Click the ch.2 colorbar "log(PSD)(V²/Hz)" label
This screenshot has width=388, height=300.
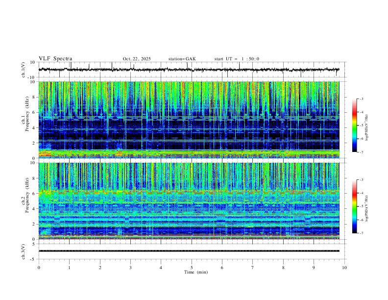pyautogui.click(x=367, y=208)
